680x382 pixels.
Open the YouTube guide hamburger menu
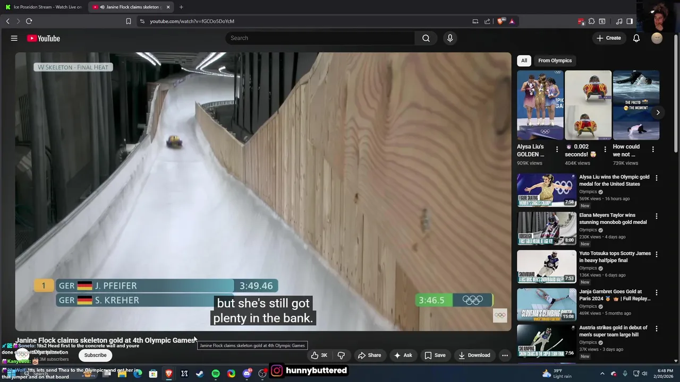point(14,38)
